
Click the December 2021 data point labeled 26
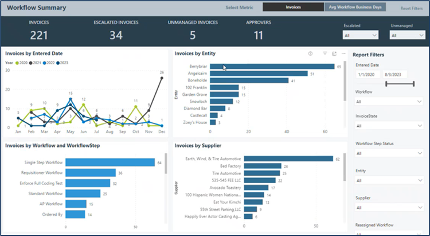[162, 78]
